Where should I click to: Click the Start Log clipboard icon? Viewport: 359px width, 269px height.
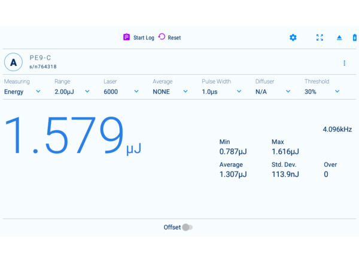126,37
